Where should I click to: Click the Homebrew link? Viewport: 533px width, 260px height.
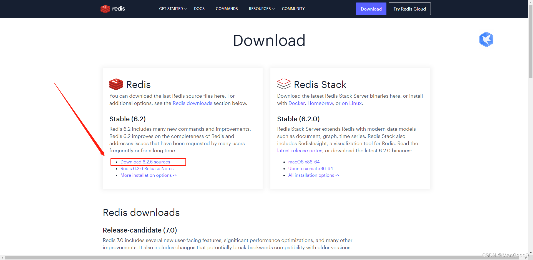[x=320, y=103]
